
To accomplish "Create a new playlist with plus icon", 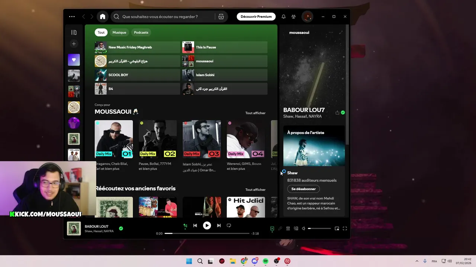I will [74, 44].
